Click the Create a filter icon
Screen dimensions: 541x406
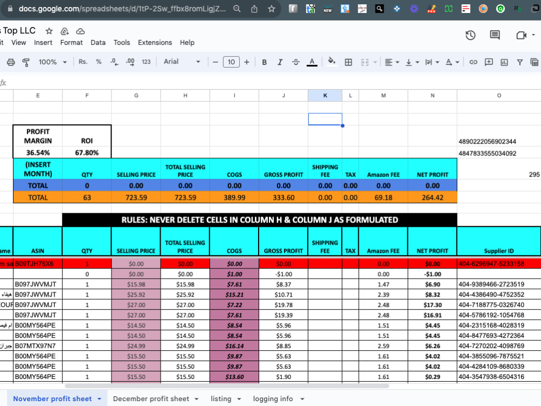(519, 62)
